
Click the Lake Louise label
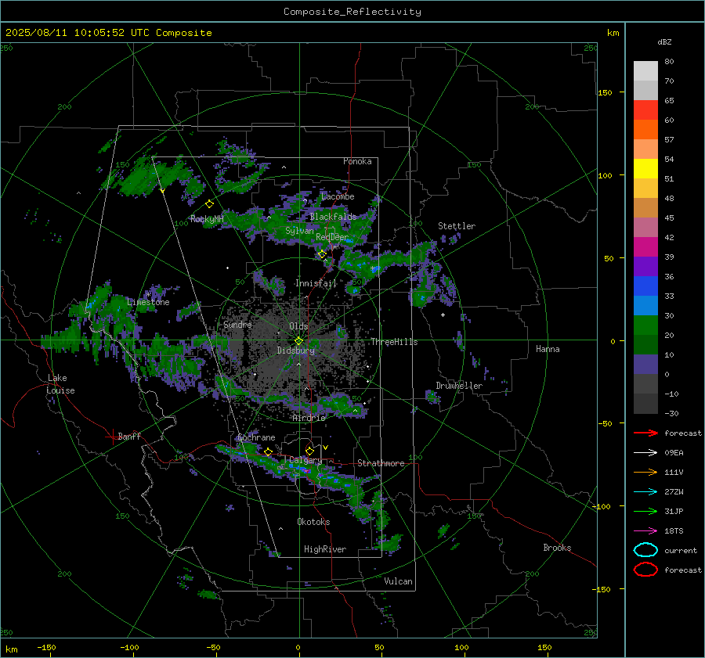point(60,384)
